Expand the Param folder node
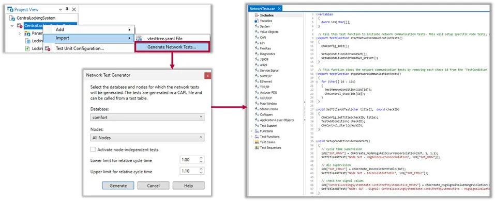The image size is (495, 201). (x=20, y=33)
